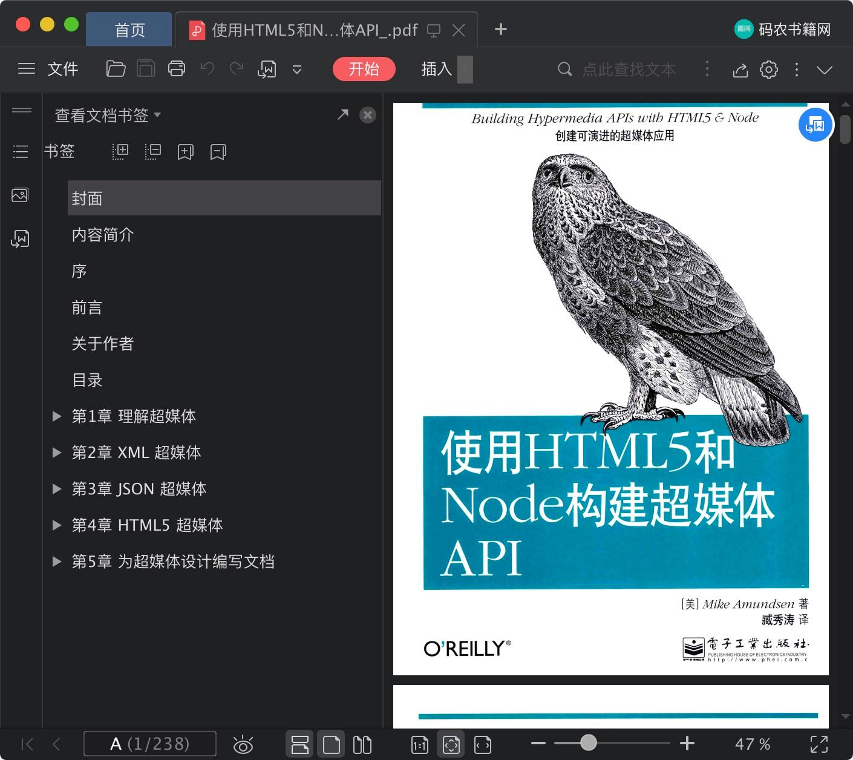
Task: Set zoom to actual size 1:1
Action: point(419,745)
